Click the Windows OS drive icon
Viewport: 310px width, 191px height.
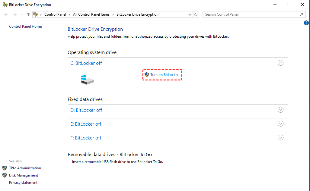[87, 80]
